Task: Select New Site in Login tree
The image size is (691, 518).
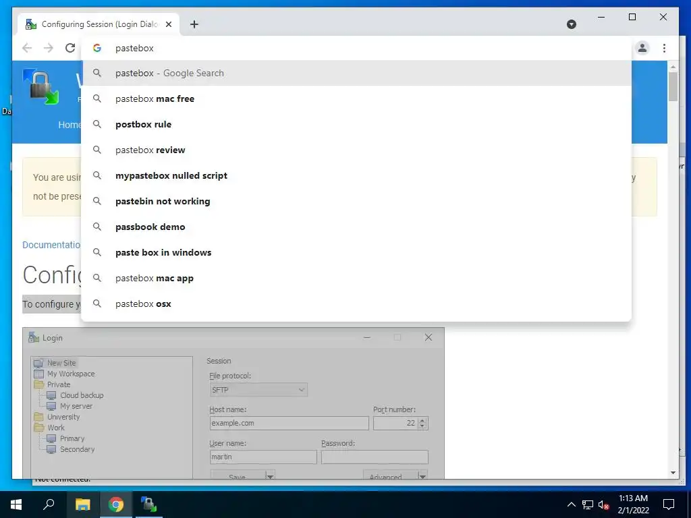Action: [61, 363]
